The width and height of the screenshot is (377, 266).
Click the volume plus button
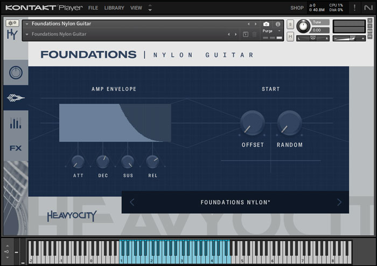click(363, 38)
